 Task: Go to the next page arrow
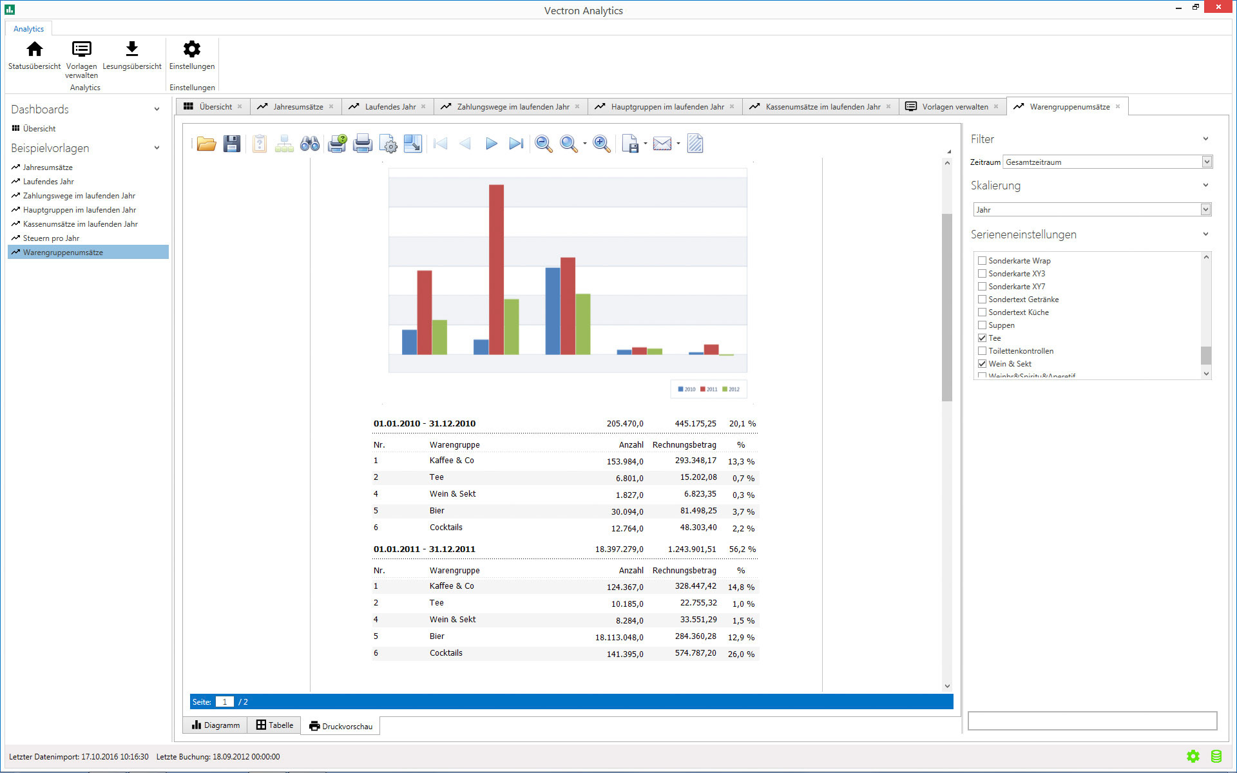491,144
